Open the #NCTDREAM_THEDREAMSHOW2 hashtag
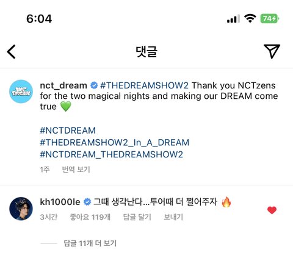 click(111, 154)
